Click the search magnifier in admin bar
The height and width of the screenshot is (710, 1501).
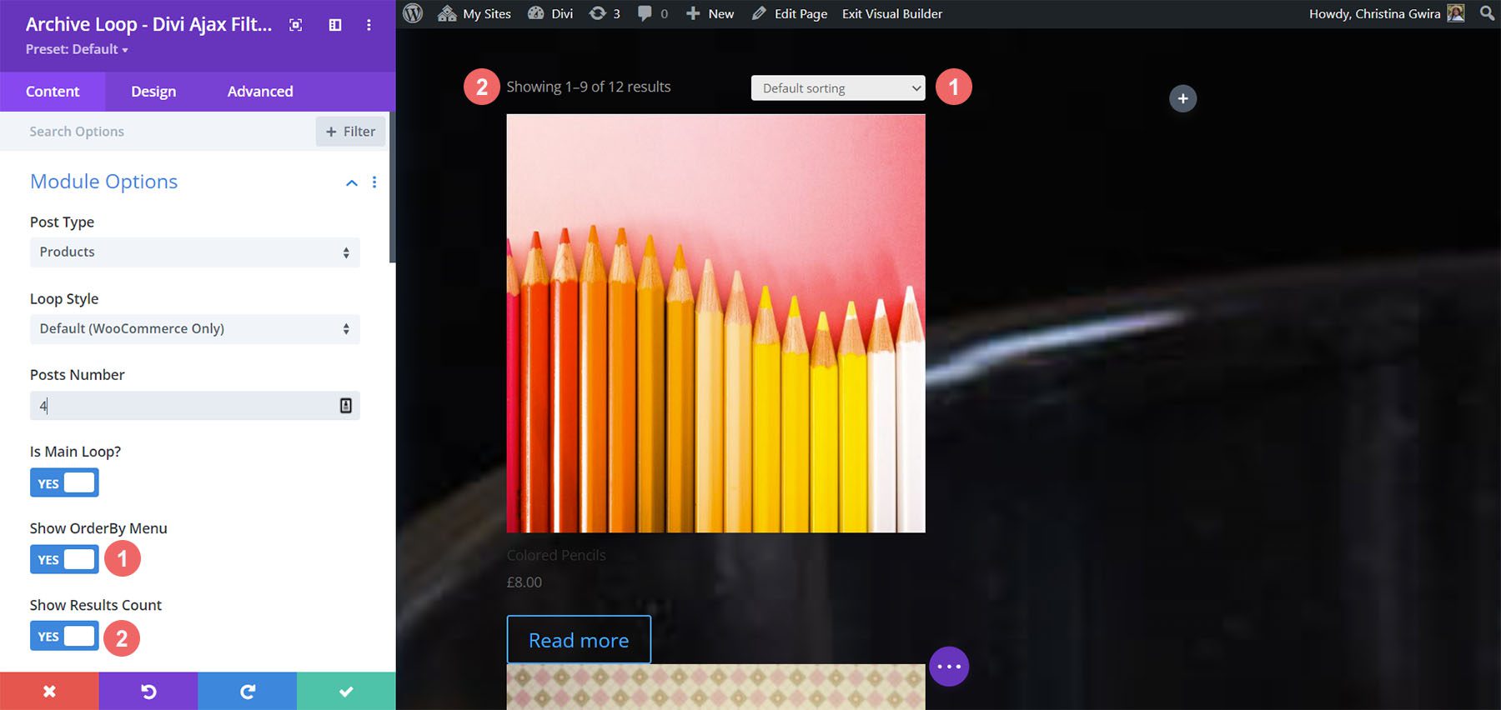coord(1487,13)
